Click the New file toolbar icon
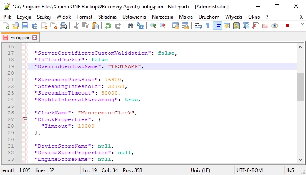 point(6,26)
